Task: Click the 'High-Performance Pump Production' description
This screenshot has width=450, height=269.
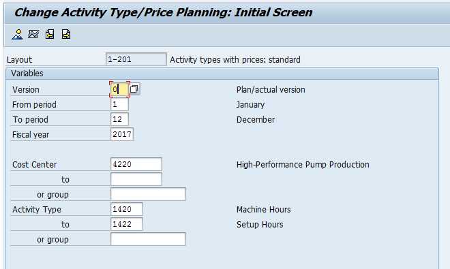Action: 303,165
